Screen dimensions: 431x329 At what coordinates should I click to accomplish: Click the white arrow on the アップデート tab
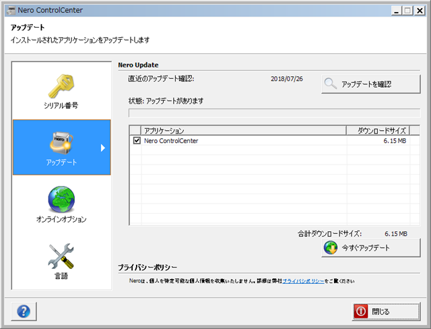pyautogui.click(x=103, y=148)
